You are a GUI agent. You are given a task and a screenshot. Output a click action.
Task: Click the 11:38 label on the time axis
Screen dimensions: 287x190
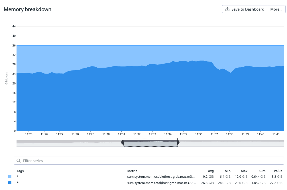(x=230, y=134)
